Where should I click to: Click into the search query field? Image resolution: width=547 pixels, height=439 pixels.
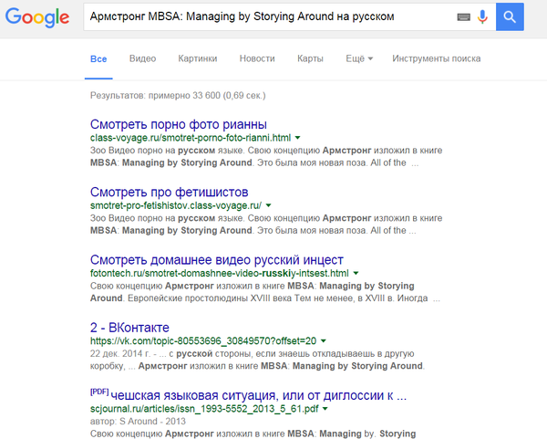[x=264, y=16]
